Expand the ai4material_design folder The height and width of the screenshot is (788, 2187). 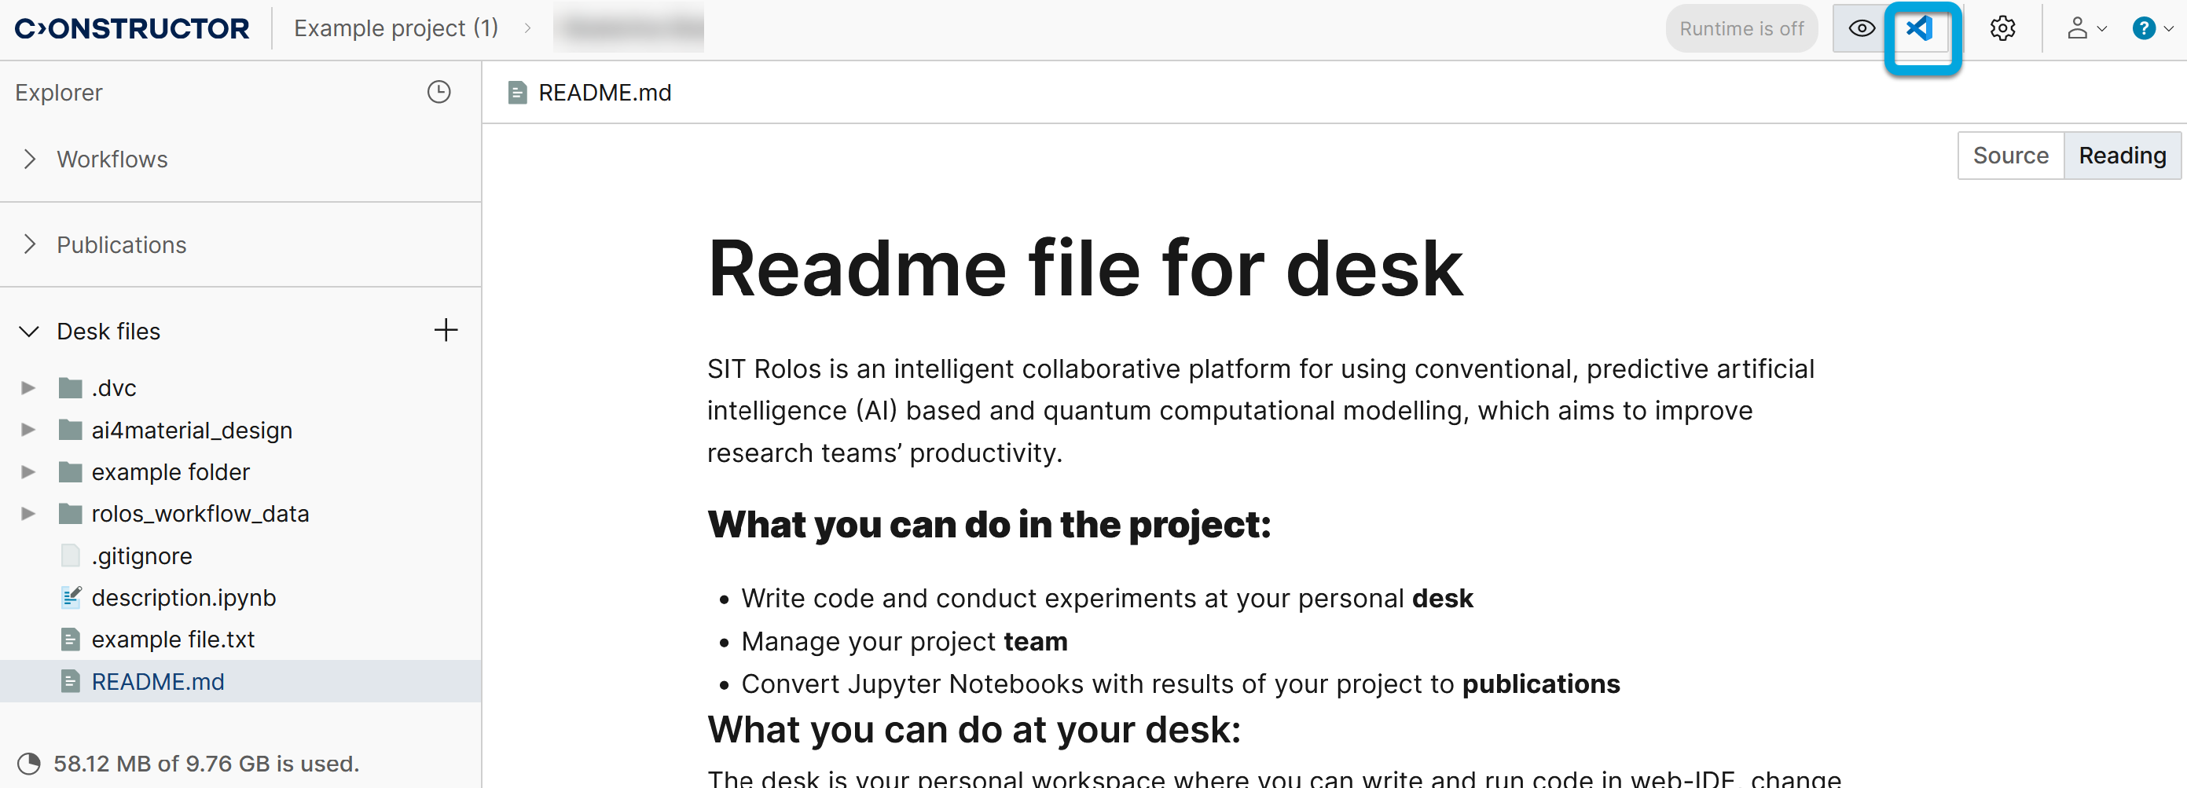coord(28,430)
